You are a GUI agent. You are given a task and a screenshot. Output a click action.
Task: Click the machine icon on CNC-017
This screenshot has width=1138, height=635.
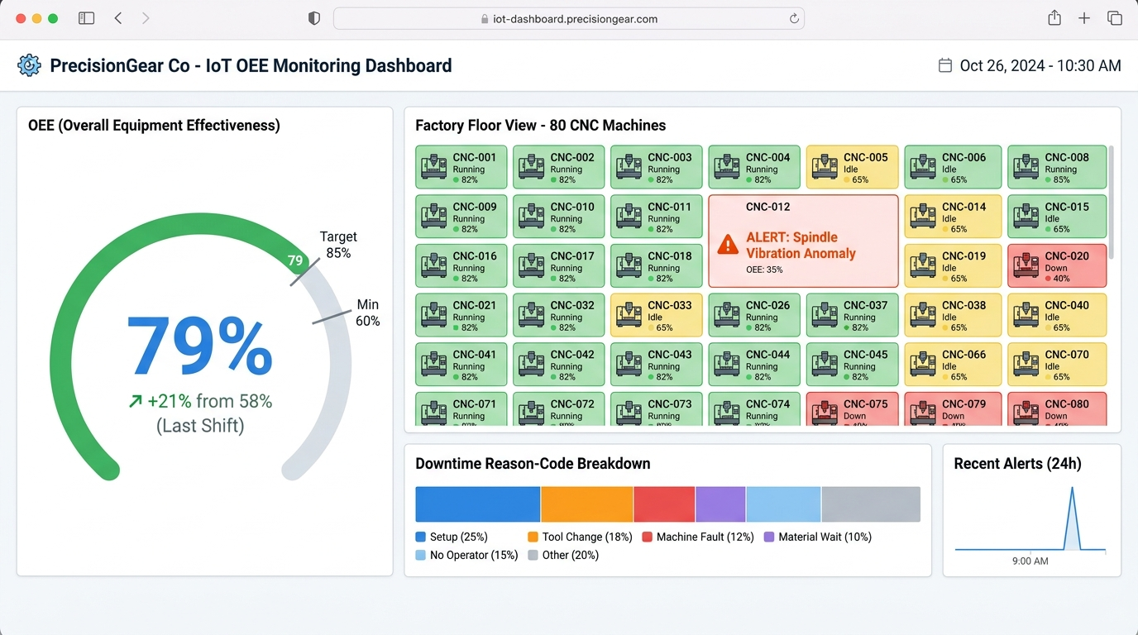tap(532, 266)
